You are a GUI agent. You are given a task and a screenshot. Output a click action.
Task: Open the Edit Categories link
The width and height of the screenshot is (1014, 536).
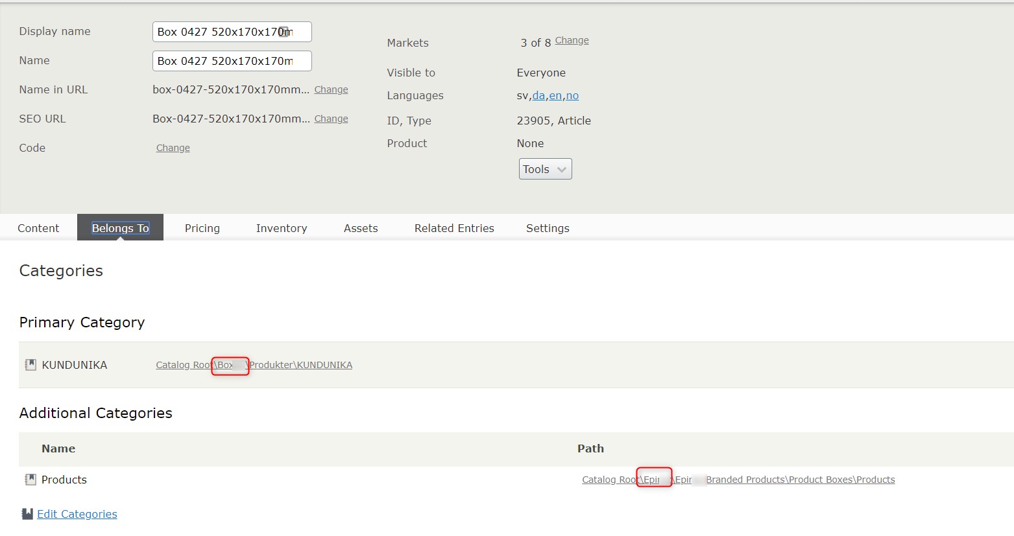77,514
